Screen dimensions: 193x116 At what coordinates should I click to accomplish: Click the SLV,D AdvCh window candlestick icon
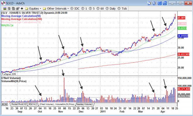tap(3, 3)
